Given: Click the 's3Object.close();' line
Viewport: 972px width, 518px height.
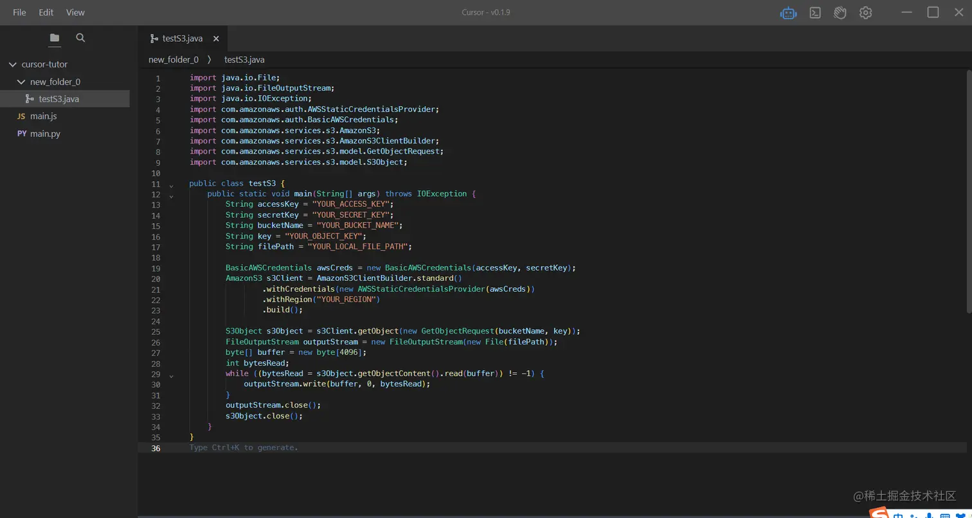Looking at the screenshot, I should [264, 416].
